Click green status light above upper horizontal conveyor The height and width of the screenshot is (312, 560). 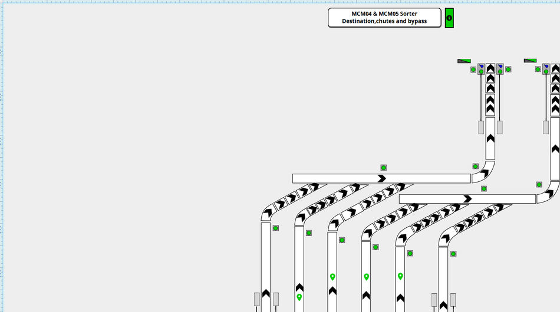pyautogui.click(x=383, y=168)
